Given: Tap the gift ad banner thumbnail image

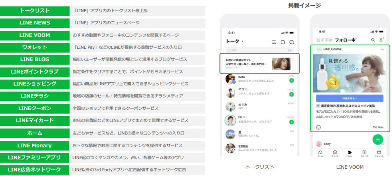Looking at the screenshot, I should [281, 64].
